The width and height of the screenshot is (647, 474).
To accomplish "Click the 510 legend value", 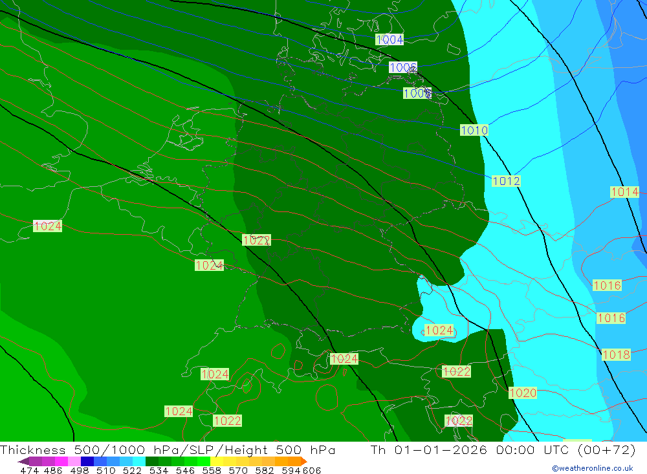I will tap(105, 470).
